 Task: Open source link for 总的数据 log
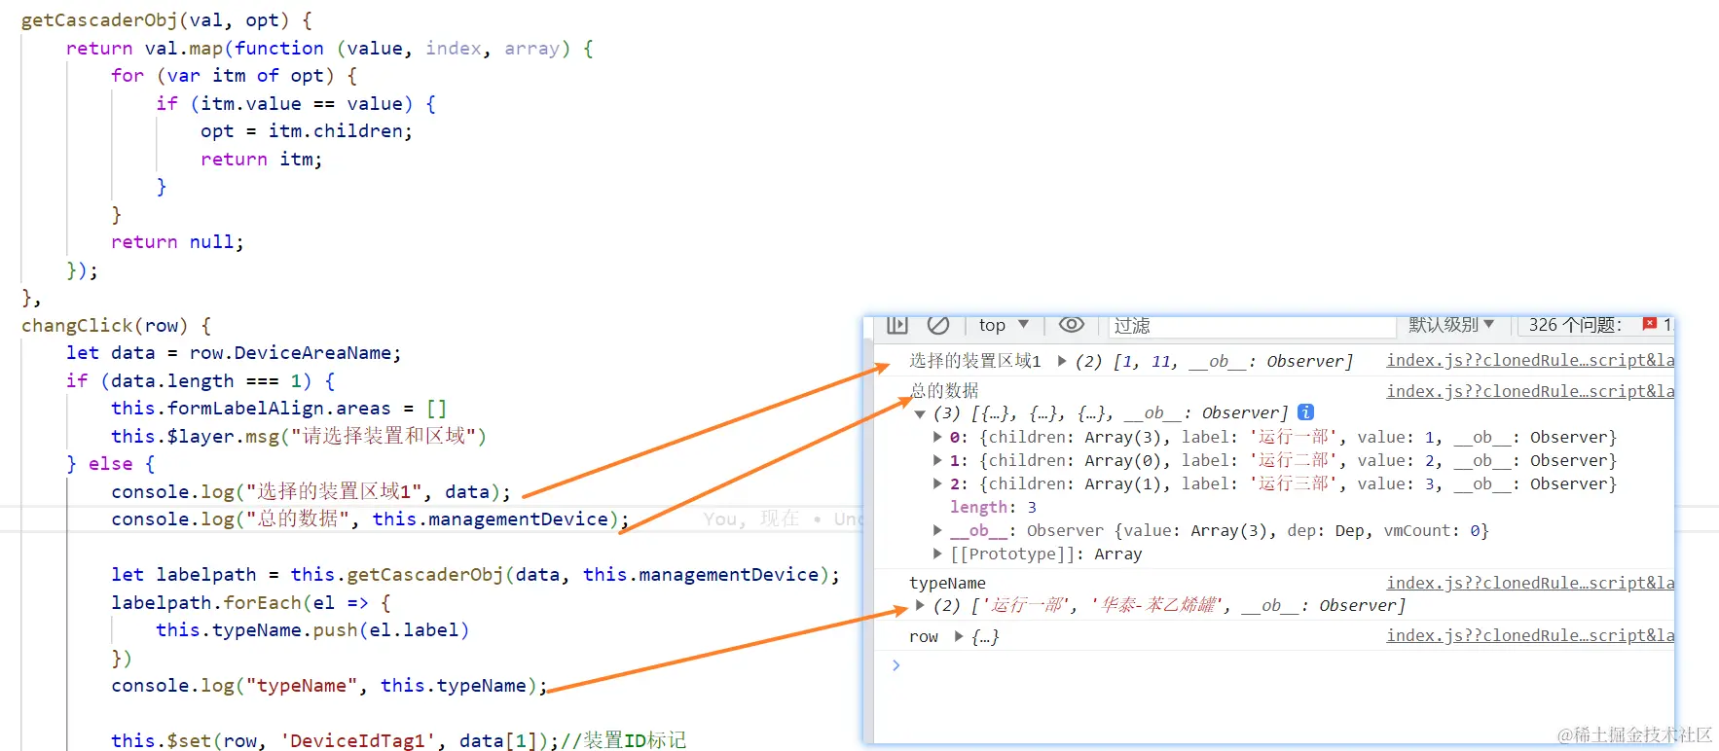pyautogui.click(x=1530, y=391)
